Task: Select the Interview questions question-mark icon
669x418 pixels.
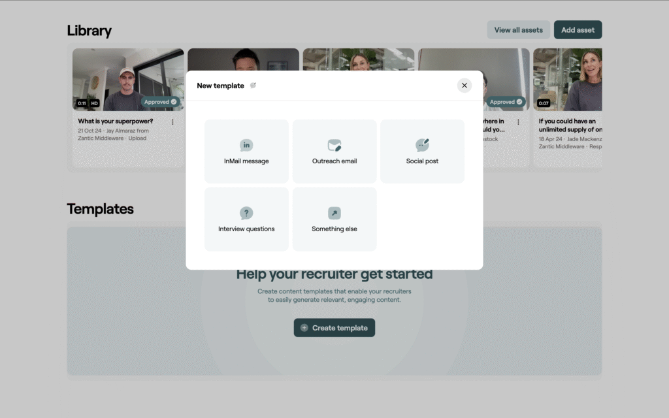Action: tap(246, 213)
